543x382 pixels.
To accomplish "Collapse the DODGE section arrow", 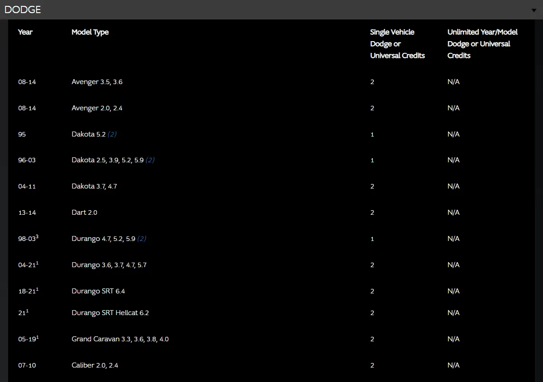I will [534, 10].
